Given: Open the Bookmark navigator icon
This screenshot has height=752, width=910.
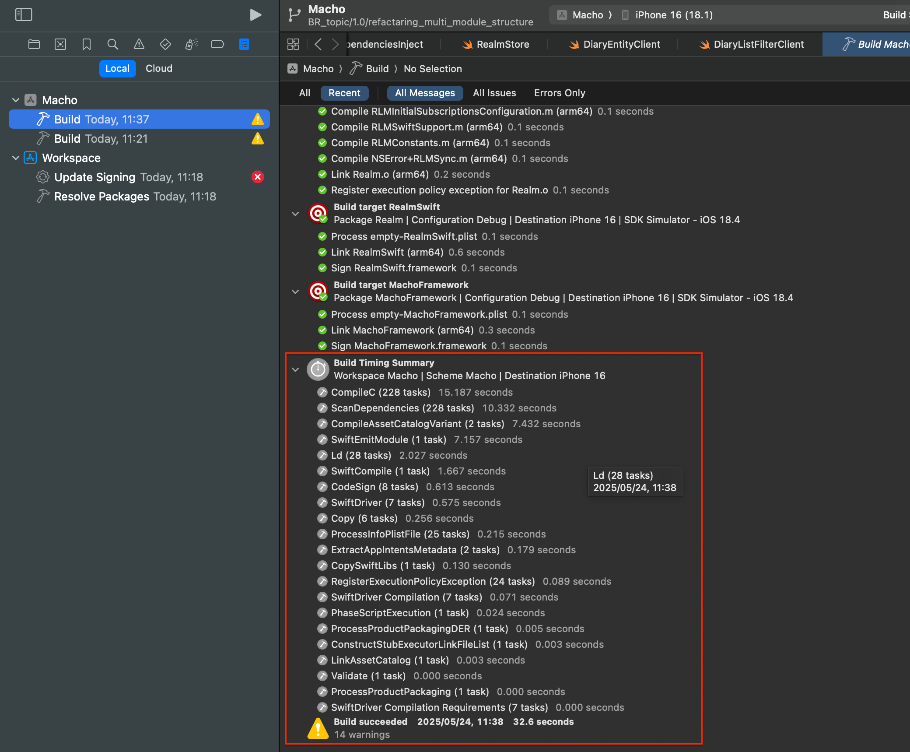Looking at the screenshot, I should point(87,44).
